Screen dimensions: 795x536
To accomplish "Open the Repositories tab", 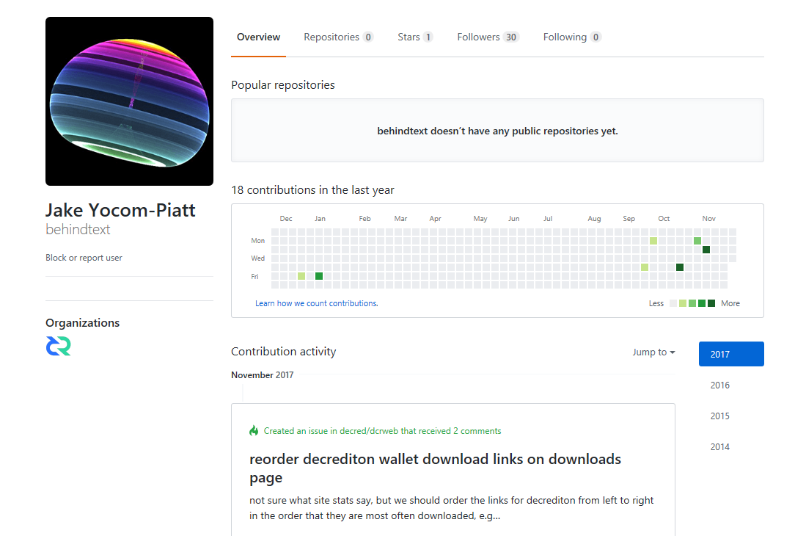I will pos(338,37).
